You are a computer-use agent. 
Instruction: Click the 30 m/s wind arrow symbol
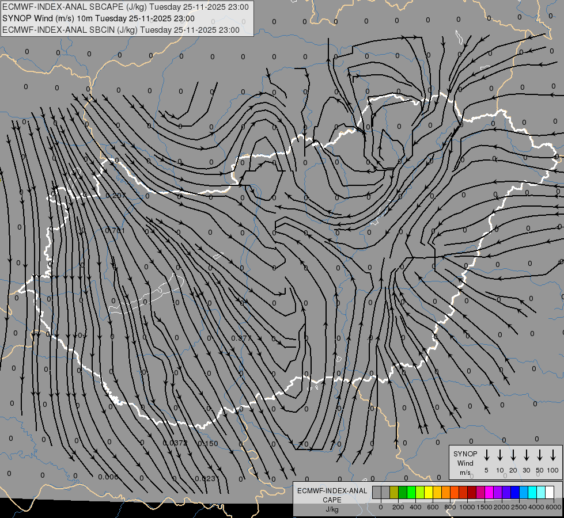[526, 455]
